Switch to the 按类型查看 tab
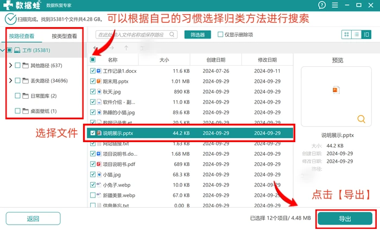This screenshot has width=380, height=230. [64, 36]
